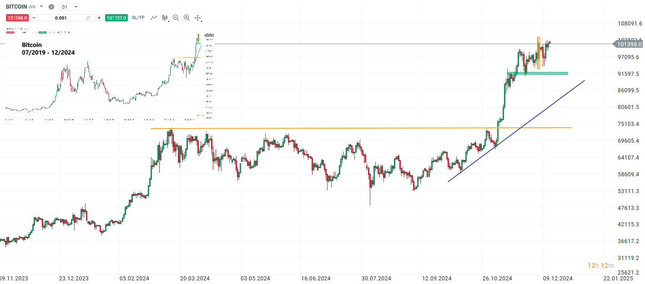Open the D1 timeframe dropdown

(76, 6)
